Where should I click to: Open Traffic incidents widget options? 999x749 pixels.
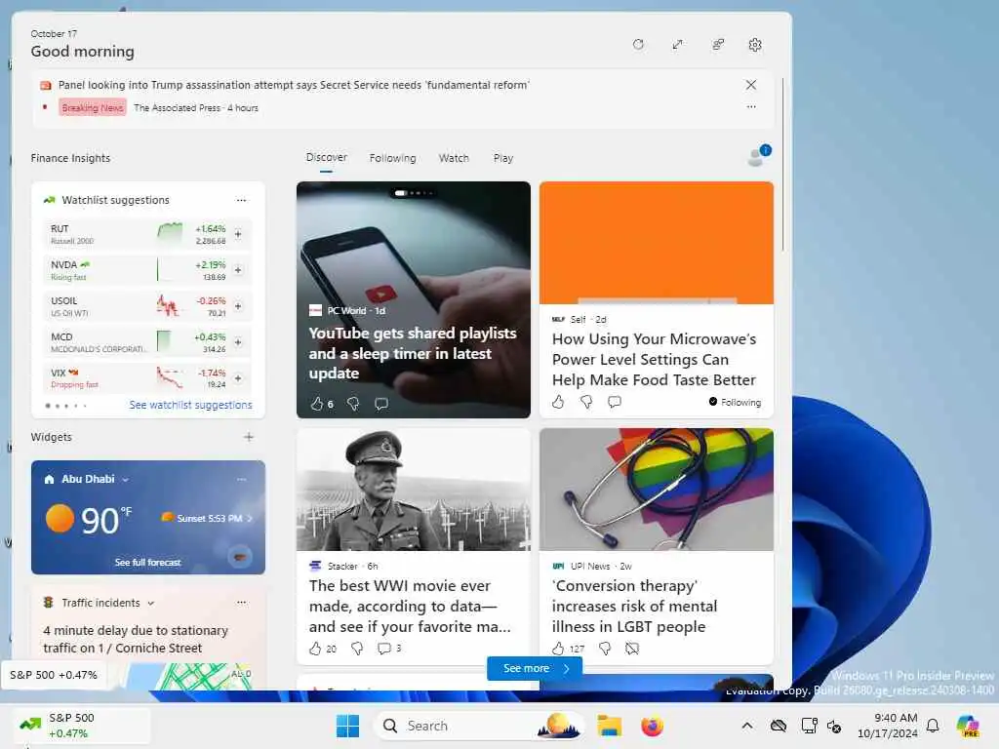coord(241,602)
